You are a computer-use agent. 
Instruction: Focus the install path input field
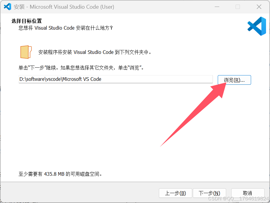click(x=116, y=79)
